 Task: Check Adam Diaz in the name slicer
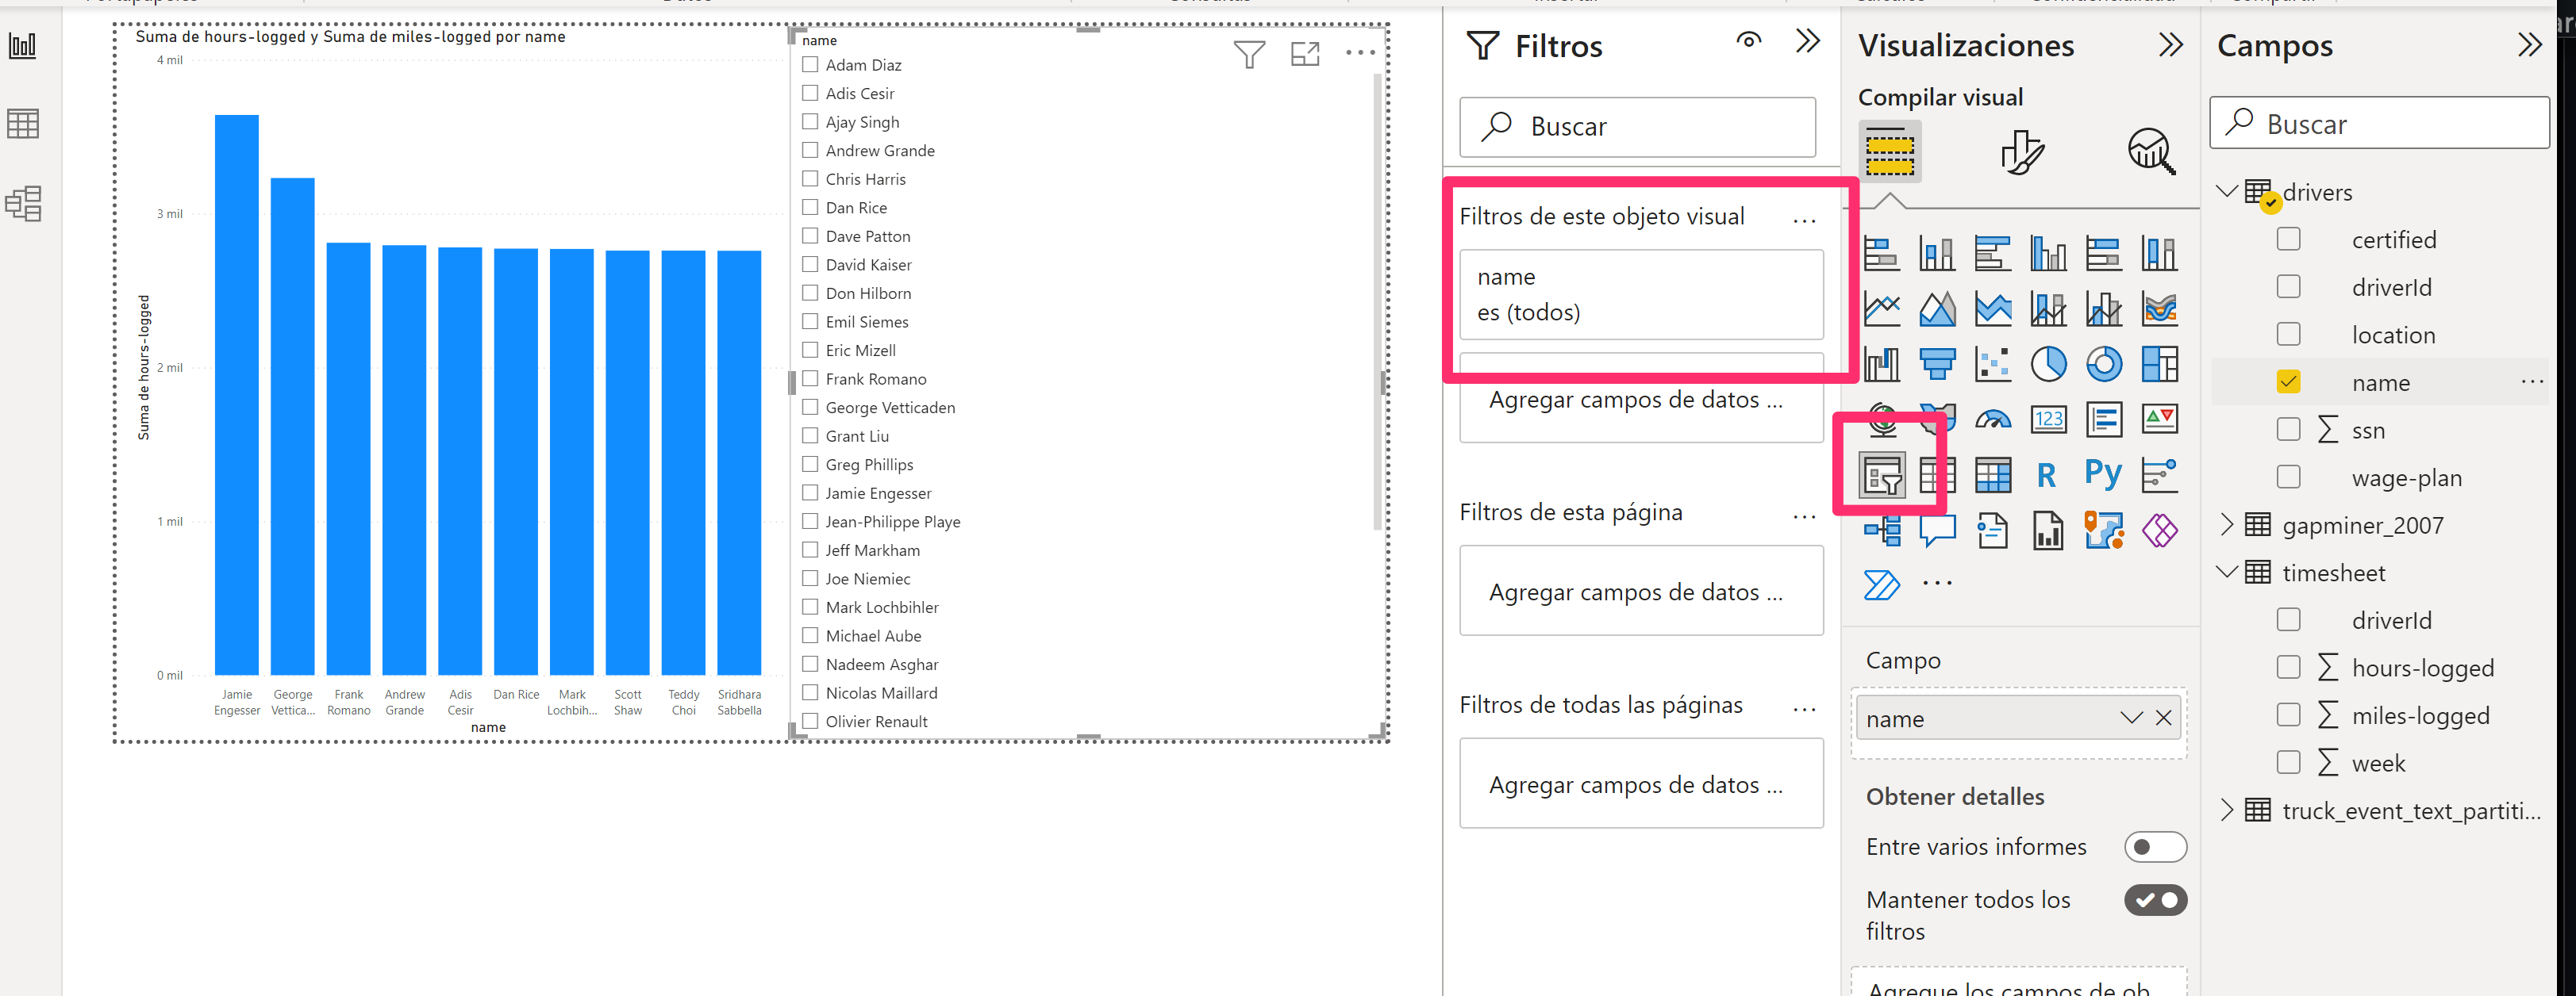pyautogui.click(x=810, y=65)
